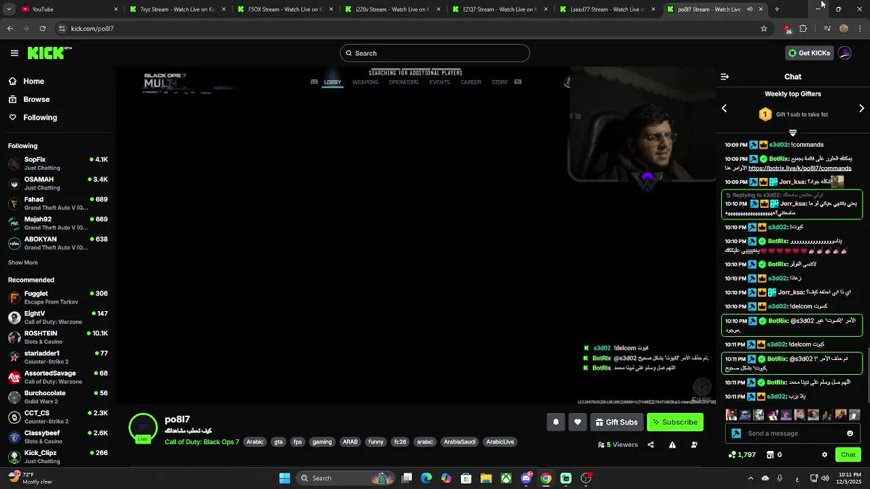
Task: Click Get KICKs button
Action: pos(809,53)
